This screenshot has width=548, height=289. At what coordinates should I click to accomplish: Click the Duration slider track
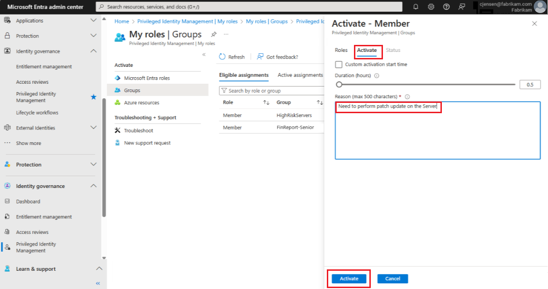point(427,84)
